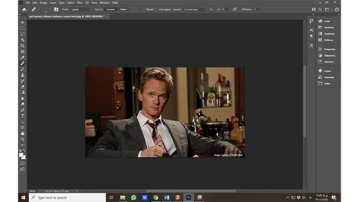Viewport: 359px width, 202px height.
Task: Open the Mode dropdown showing Lighten
Action: coord(81,9)
